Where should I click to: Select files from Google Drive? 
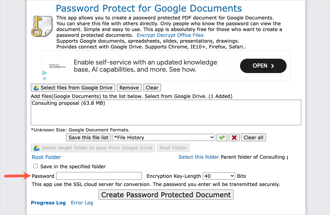click(73, 88)
